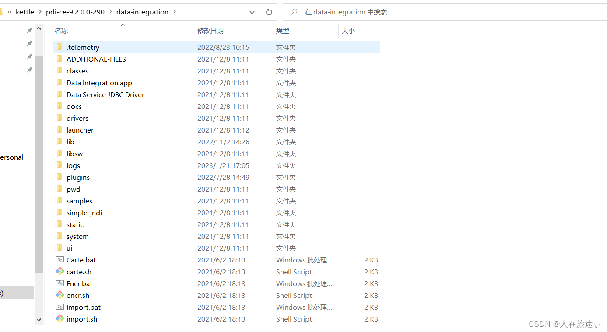This screenshot has width=607, height=332.
Task: Refresh the data-integration folder view
Action: [x=269, y=12]
